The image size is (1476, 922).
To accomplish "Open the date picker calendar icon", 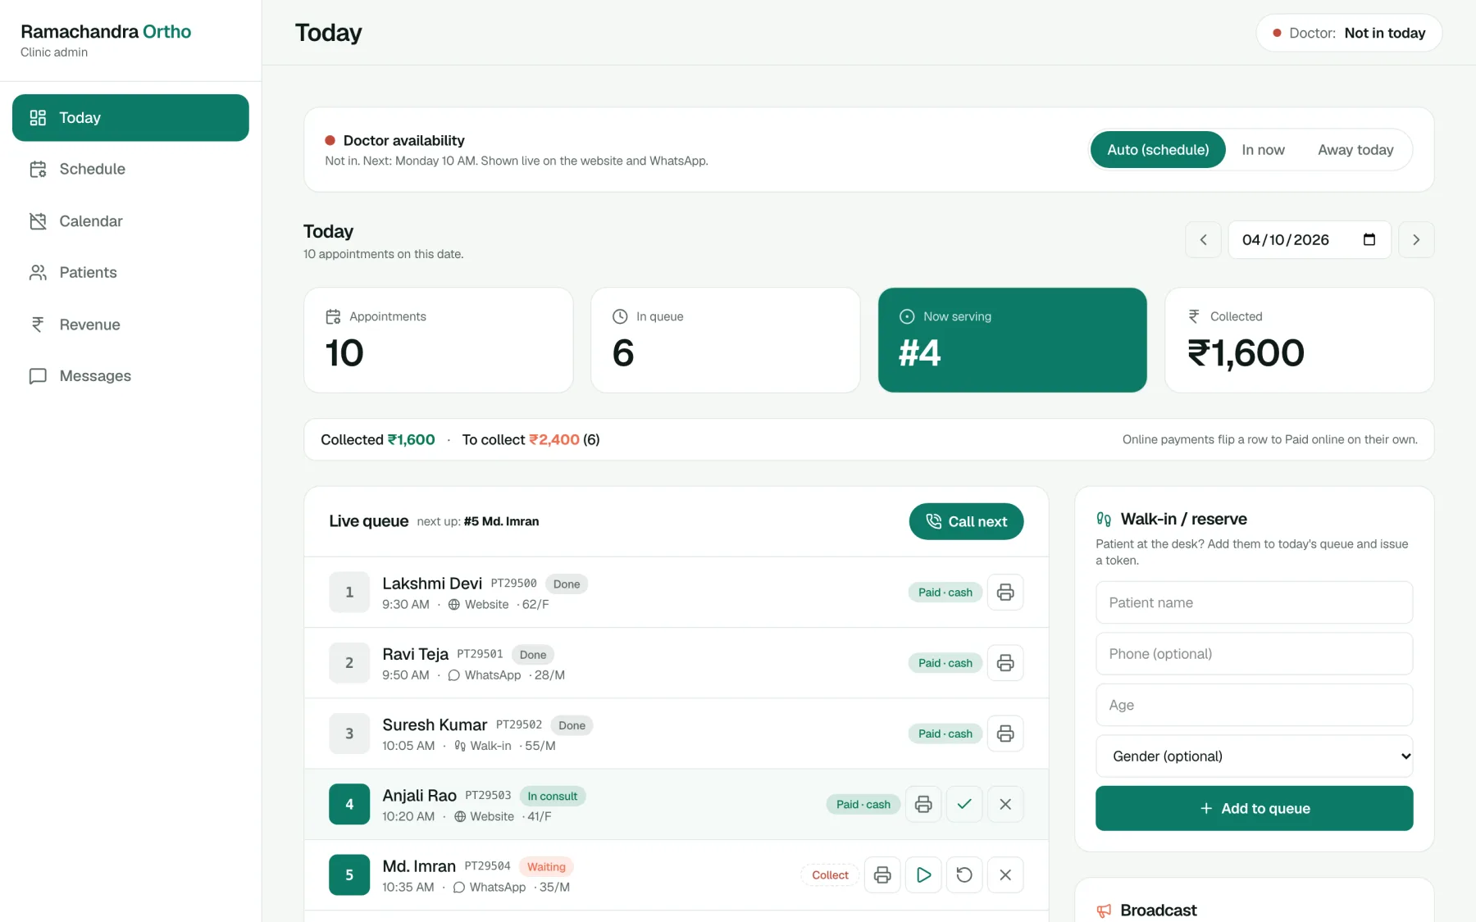I will (1369, 240).
